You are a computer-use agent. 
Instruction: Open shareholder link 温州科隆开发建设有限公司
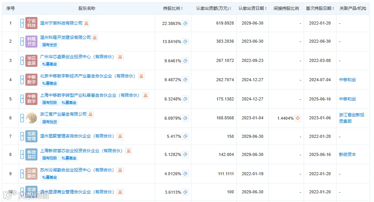tap(65, 37)
